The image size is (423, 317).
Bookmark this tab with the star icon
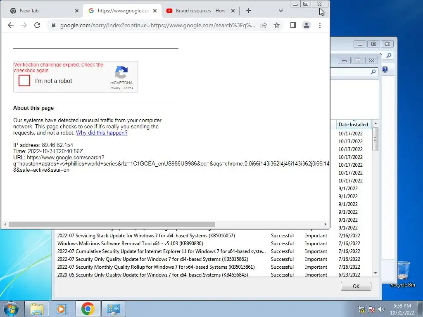coord(277,25)
